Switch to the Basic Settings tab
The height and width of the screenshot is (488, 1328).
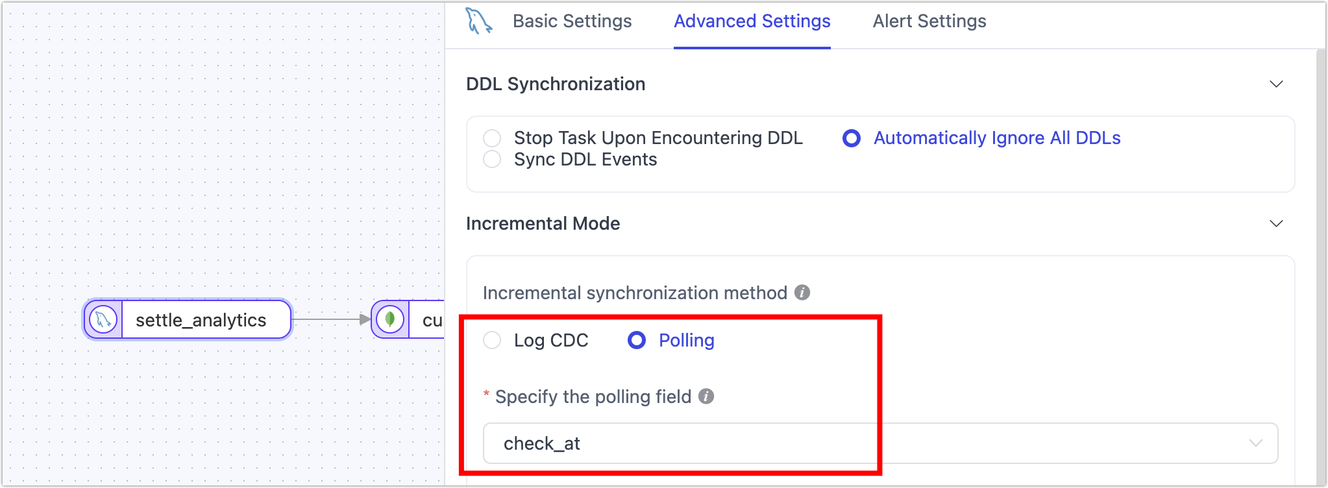(x=572, y=21)
